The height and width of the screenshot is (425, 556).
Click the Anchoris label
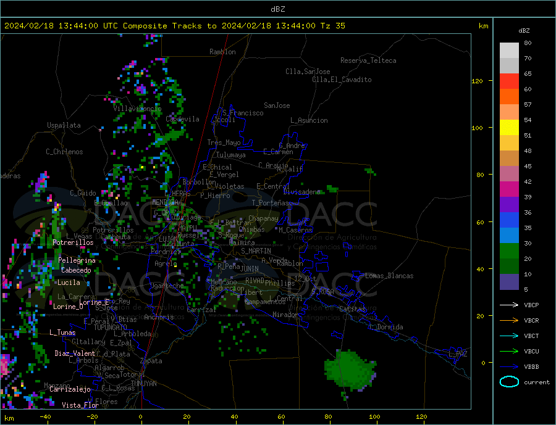[159, 317]
